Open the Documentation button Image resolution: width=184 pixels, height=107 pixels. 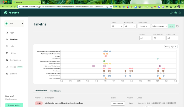point(14,105)
